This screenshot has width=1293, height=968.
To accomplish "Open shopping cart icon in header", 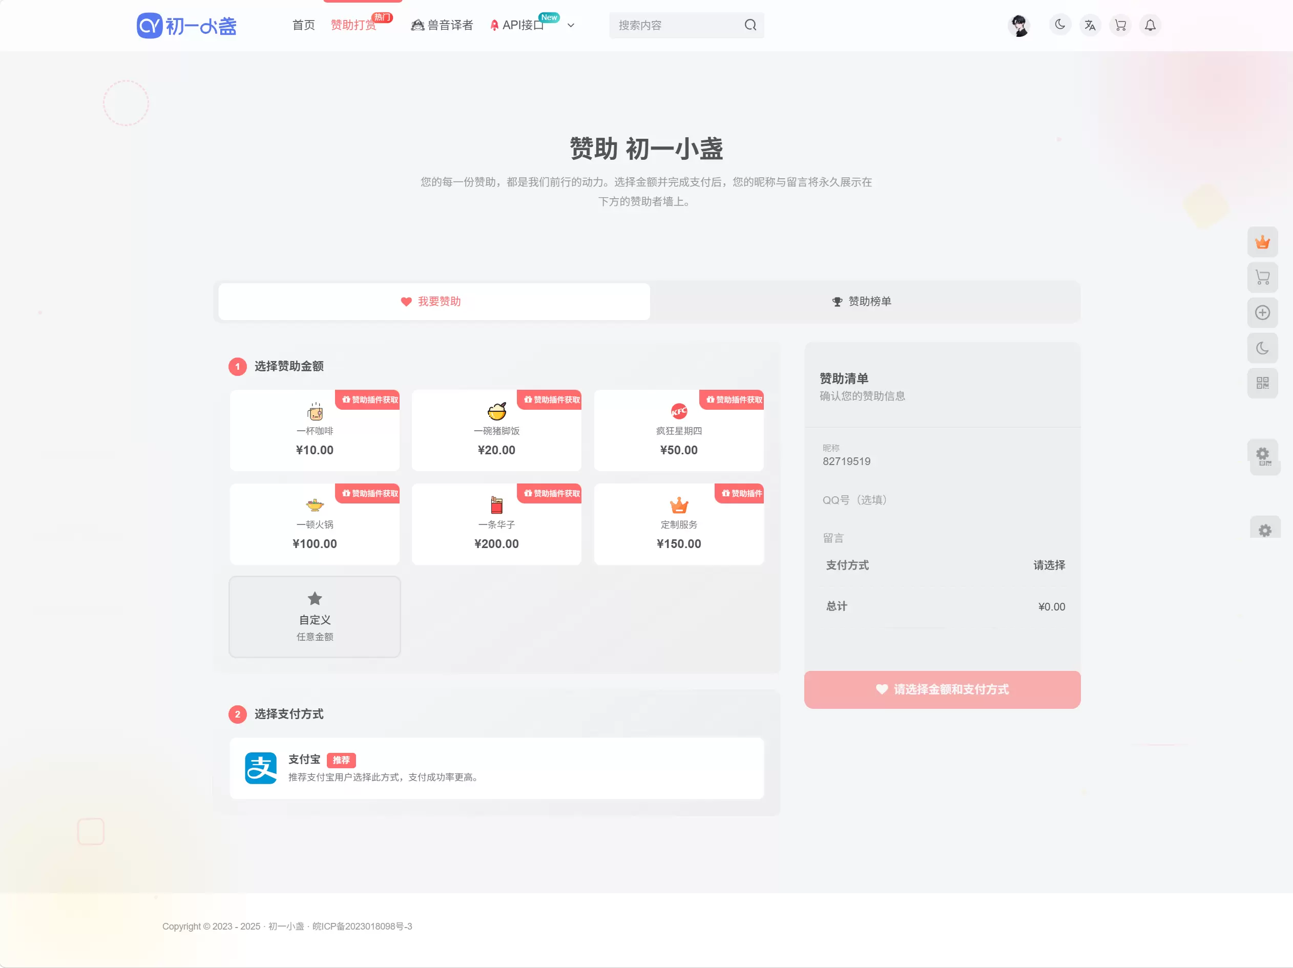I will coord(1120,25).
